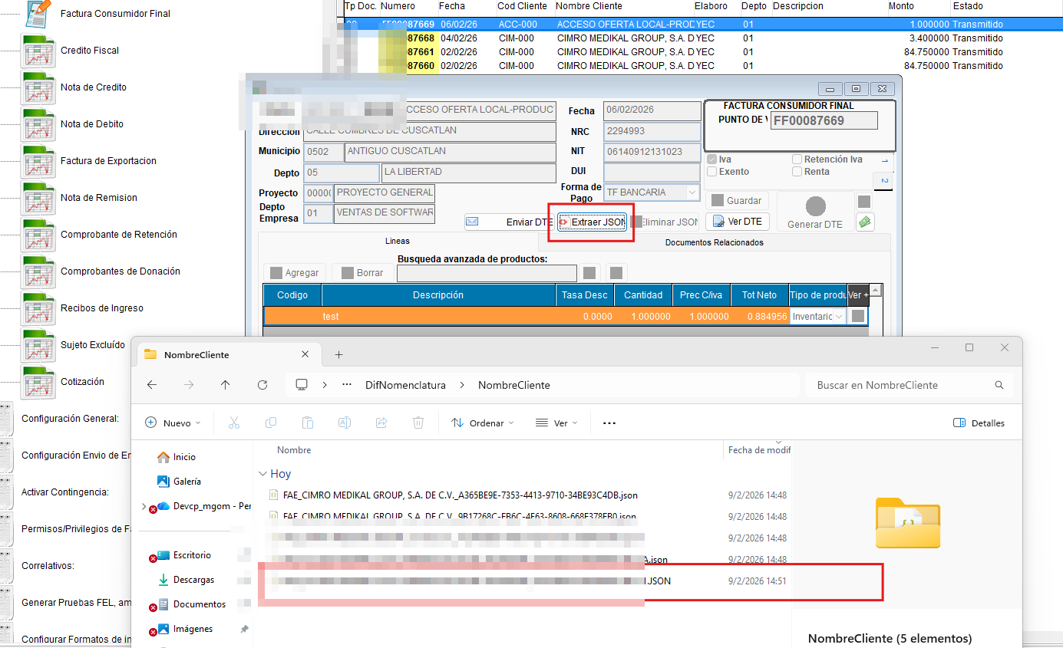Click the Cut scissors icon in Explorer toolbar
Viewport: 1063px width, 648px height.
pos(234,423)
